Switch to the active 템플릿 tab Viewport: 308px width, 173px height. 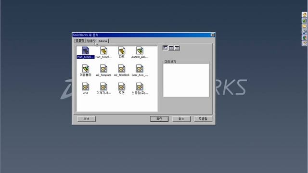click(x=80, y=40)
